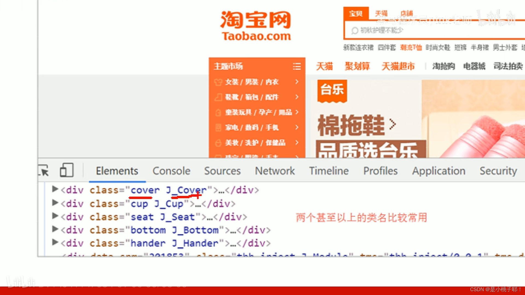
Task: Toggle the device toolbar icon
Action: (67, 170)
